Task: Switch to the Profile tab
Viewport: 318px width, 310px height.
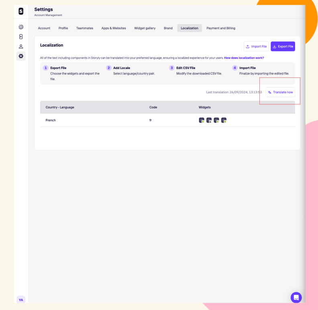Action: point(63,28)
